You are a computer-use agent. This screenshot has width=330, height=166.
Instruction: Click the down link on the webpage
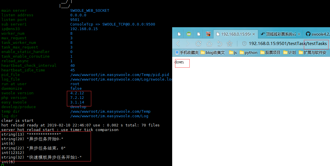[179, 62]
